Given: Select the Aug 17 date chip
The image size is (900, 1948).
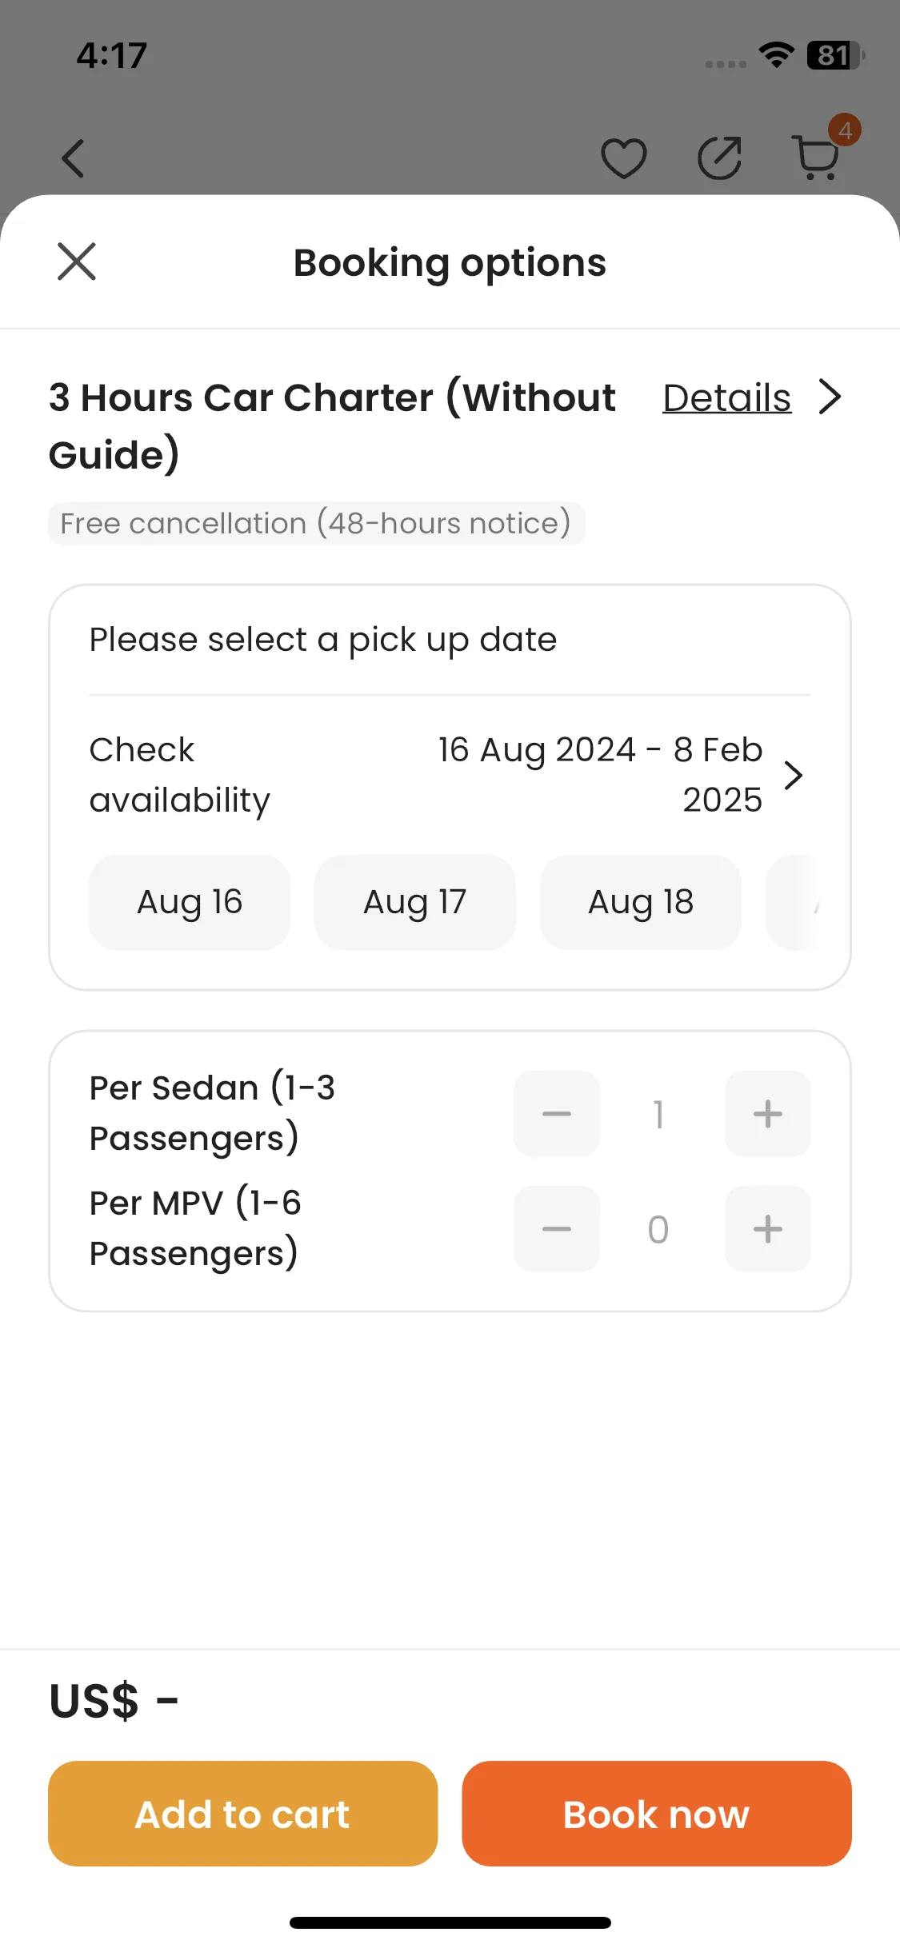Looking at the screenshot, I should pyautogui.click(x=415, y=902).
